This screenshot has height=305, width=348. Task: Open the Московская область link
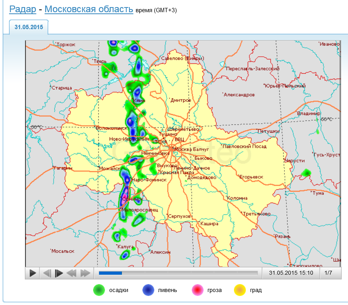point(88,9)
